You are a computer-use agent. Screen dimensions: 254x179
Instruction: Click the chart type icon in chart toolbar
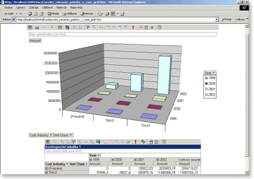[x=37, y=27]
